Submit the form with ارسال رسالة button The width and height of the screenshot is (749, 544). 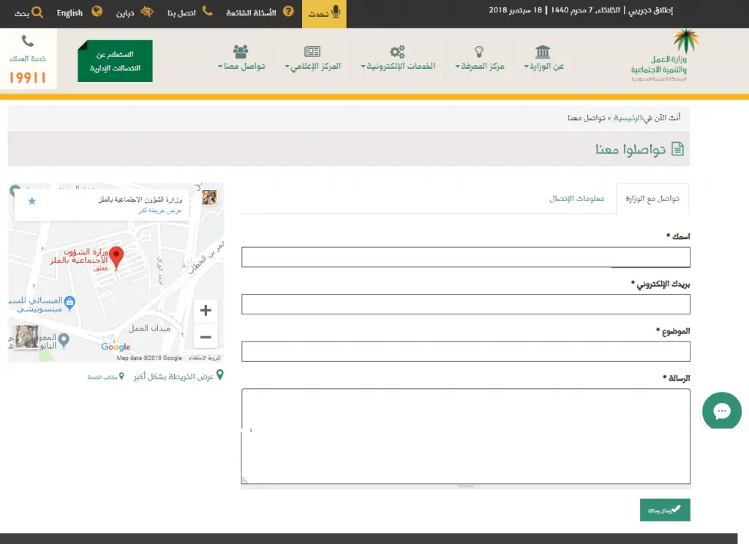tap(665, 510)
